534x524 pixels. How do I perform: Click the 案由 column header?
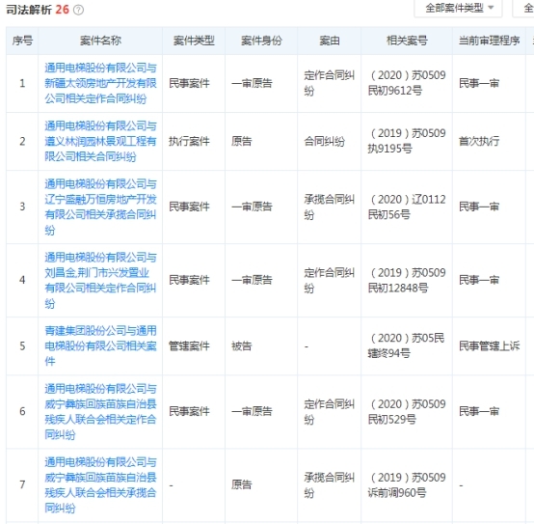330,41
